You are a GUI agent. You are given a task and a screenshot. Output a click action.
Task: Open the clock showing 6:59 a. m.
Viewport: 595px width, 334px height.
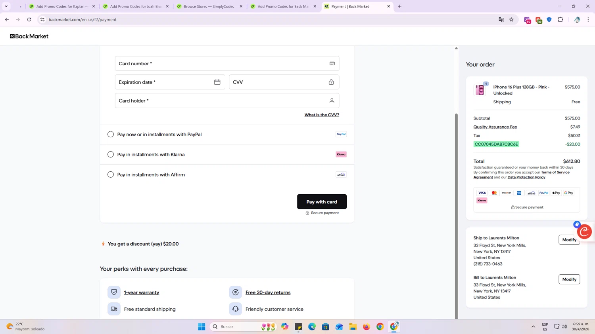click(580, 326)
